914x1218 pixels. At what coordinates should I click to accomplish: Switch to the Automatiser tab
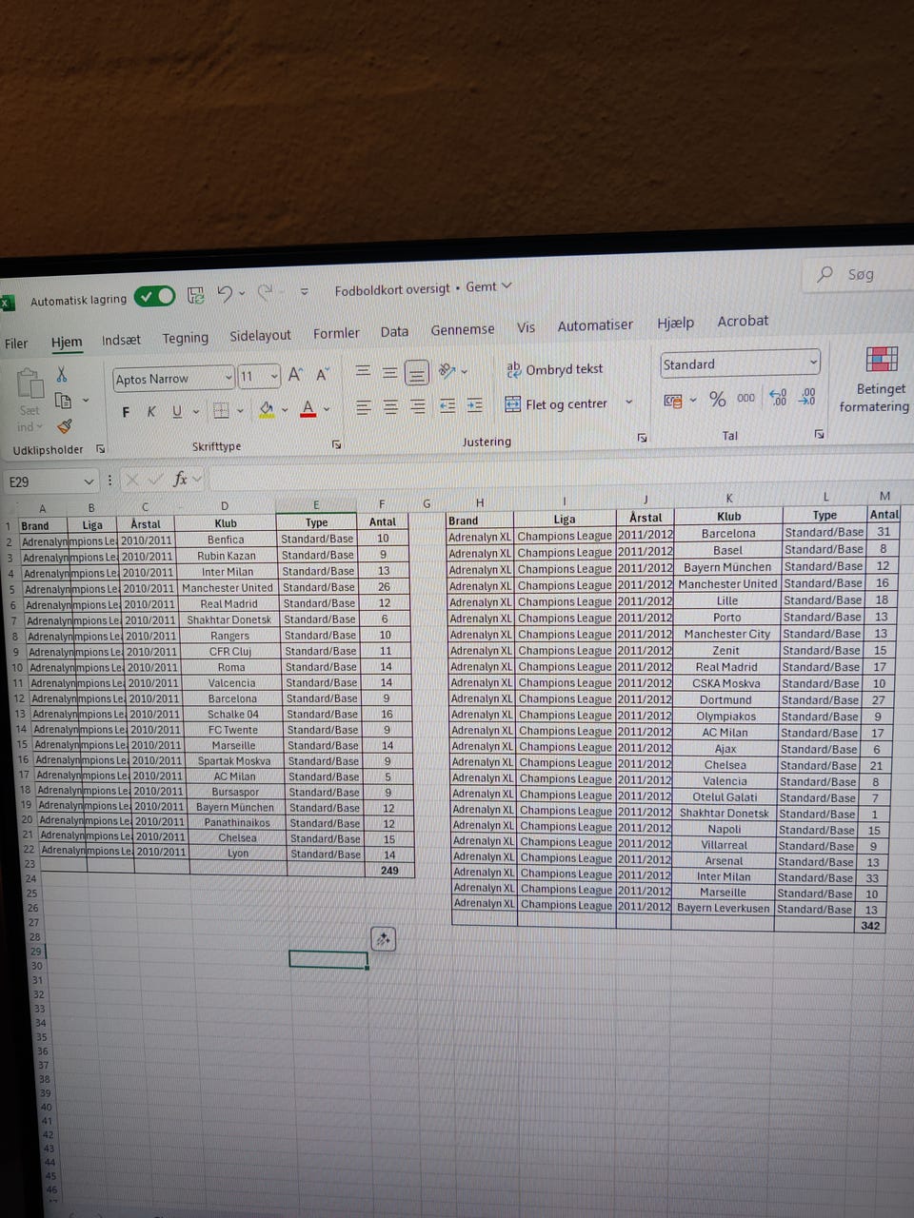pyautogui.click(x=595, y=325)
